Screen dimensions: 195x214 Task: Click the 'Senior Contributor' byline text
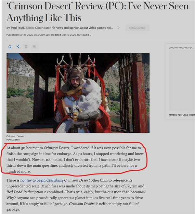coord(38,28)
